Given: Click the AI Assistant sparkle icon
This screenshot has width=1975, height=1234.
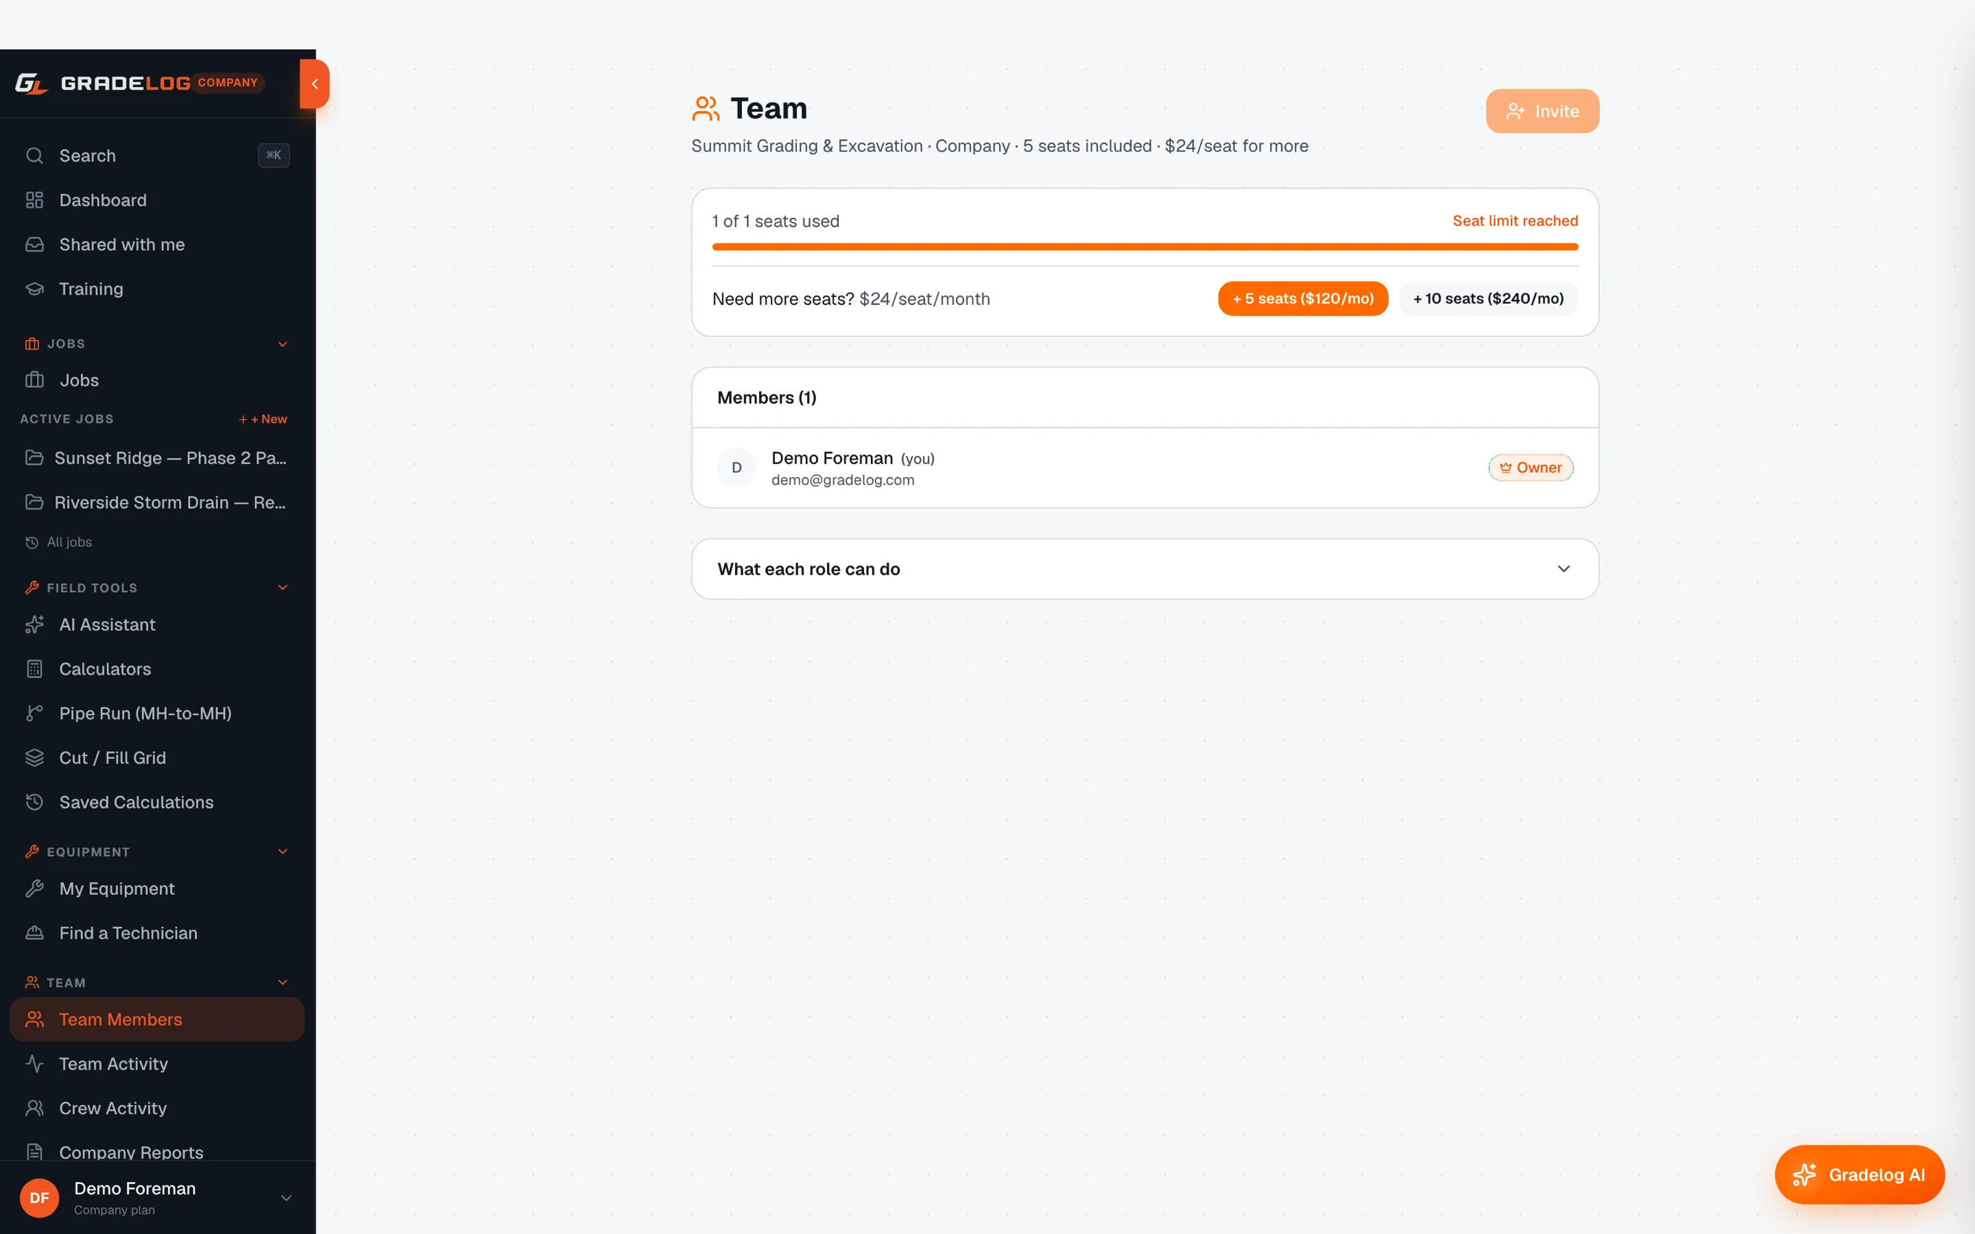Looking at the screenshot, I should click(x=34, y=625).
